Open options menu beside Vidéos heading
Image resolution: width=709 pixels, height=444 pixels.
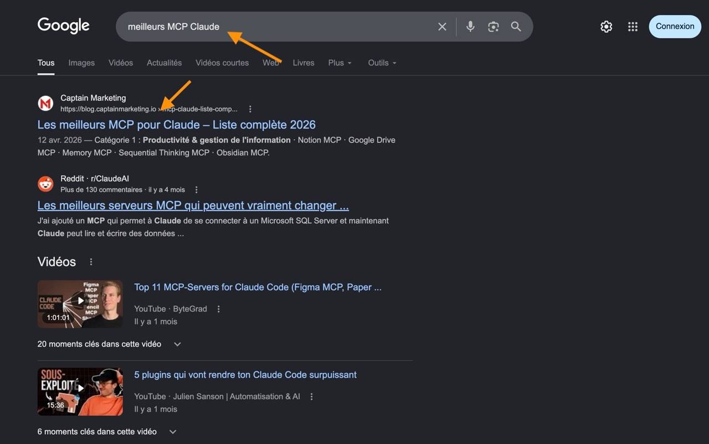pyautogui.click(x=91, y=262)
